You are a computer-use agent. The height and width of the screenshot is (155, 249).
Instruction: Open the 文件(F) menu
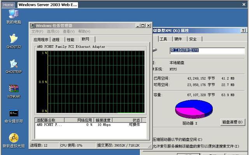click(x=37, y=31)
